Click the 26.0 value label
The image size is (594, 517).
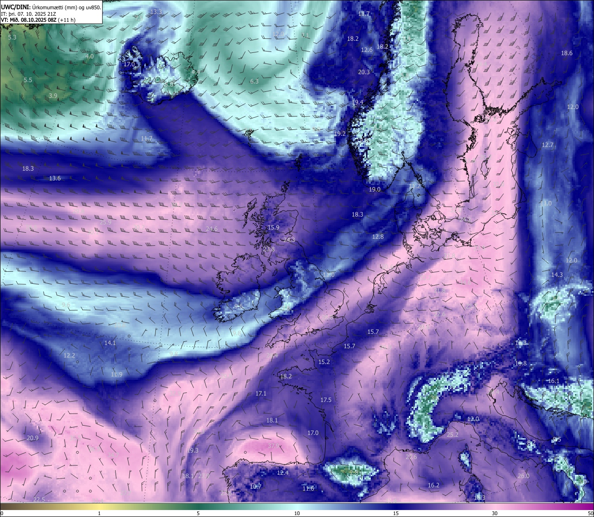[523, 476]
